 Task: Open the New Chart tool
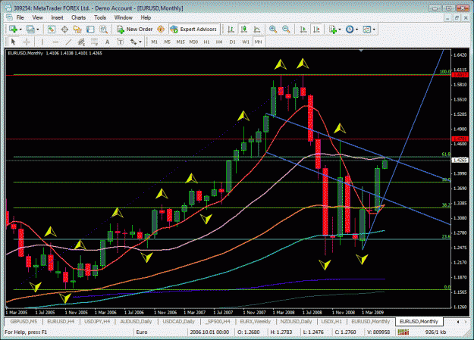(13, 30)
